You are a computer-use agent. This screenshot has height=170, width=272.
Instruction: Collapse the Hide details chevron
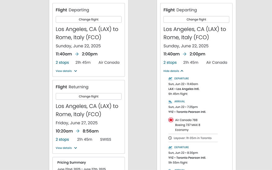click(x=182, y=71)
